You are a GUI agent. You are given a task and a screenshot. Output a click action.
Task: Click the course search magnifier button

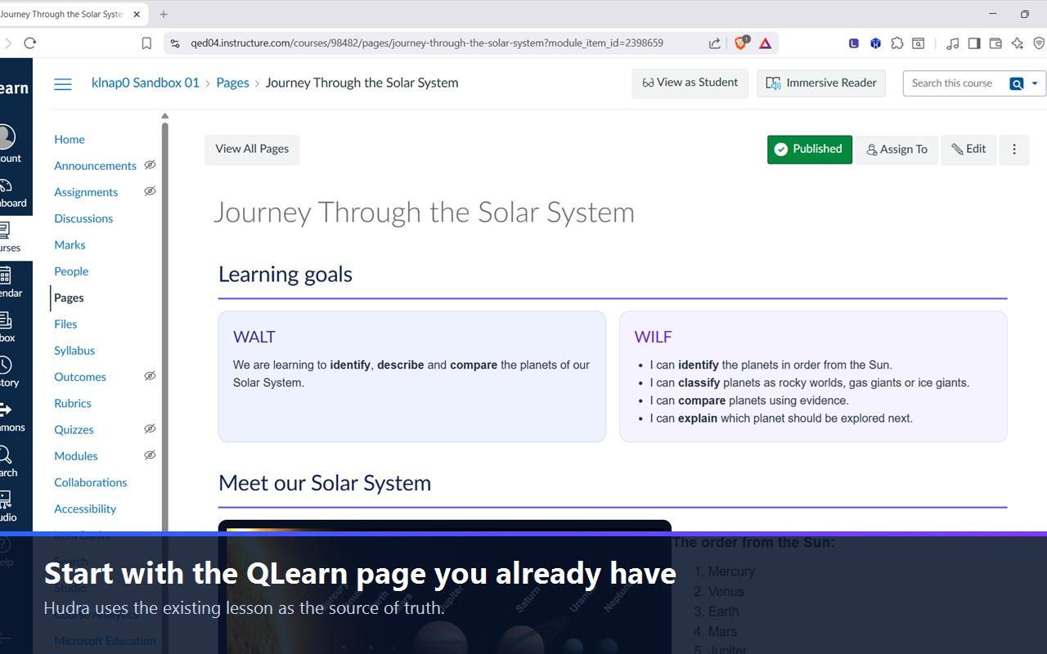[x=1017, y=83]
